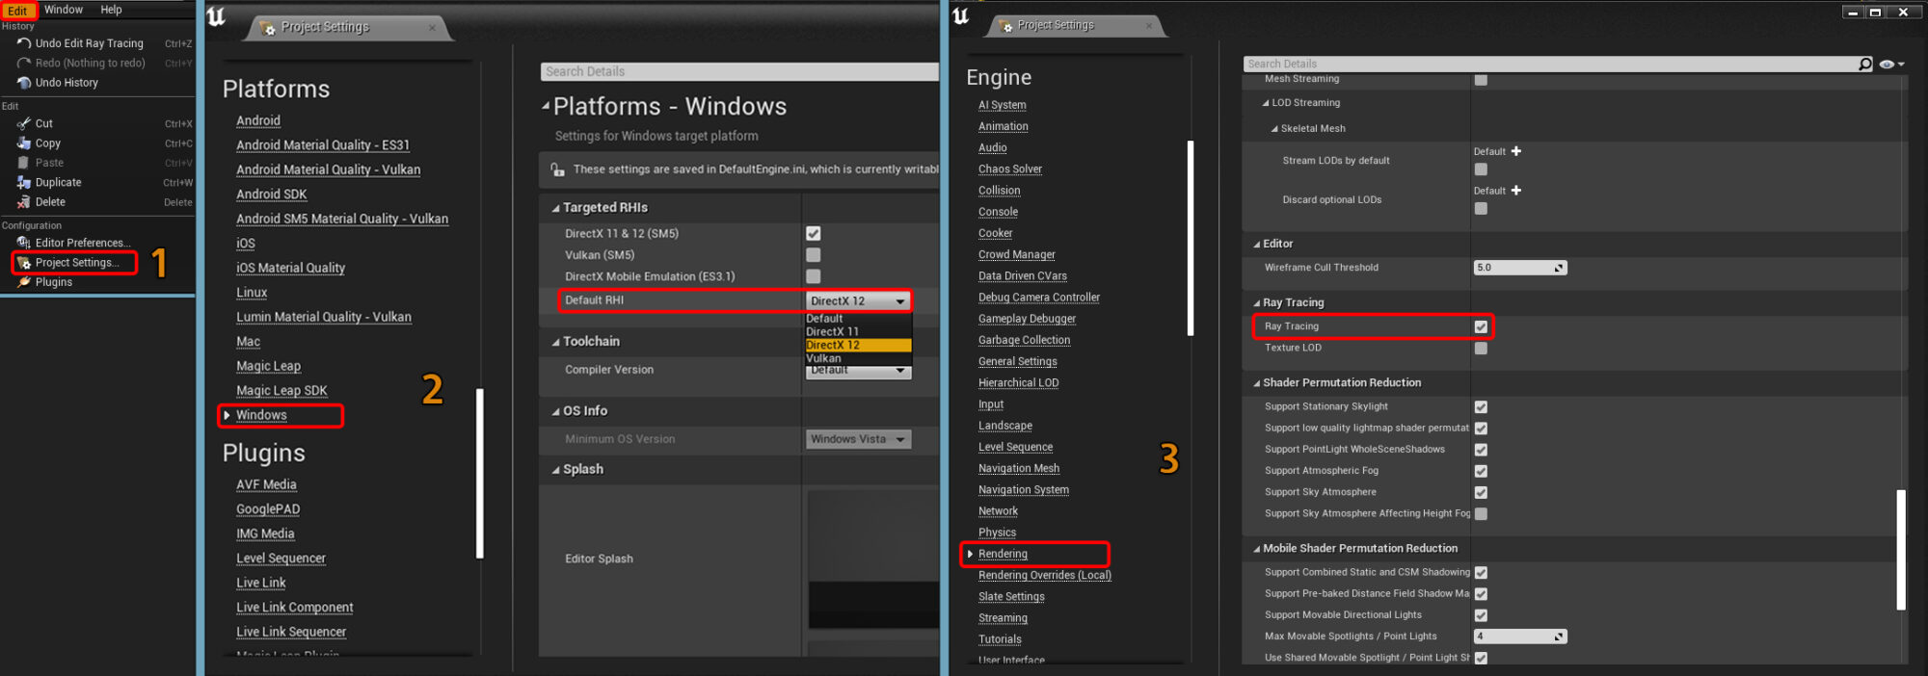Screen dimensions: 1928x676
Task: Collapse the Ray Tracing section
Action: (x=1257, y=303)
